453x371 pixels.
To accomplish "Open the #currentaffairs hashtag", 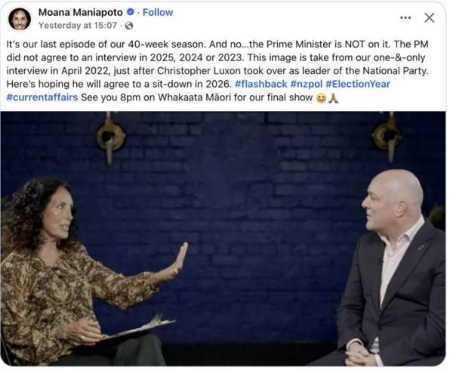I will pos(42,97).
